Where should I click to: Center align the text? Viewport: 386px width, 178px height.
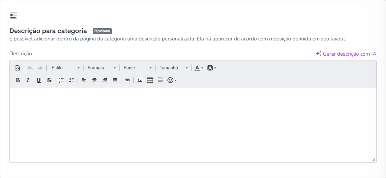pos(94,80)
